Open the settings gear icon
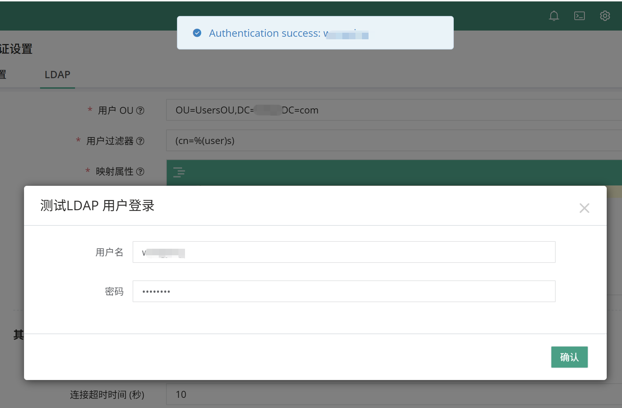 pos(605,16)
